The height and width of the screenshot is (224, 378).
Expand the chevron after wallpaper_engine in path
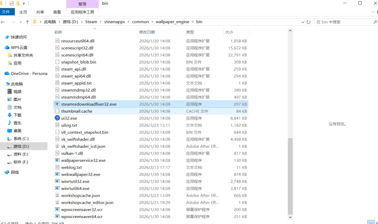(x=192, y=22)
